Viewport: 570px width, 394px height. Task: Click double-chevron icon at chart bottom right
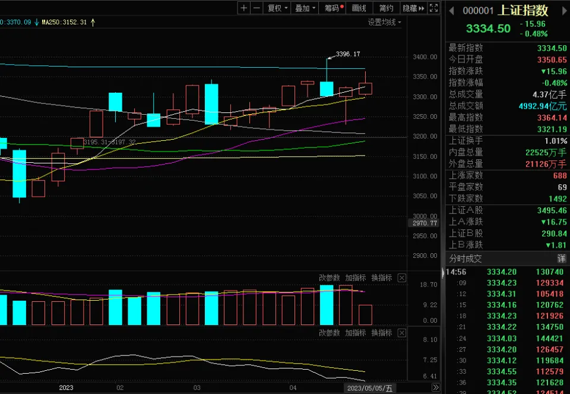pyautogui.click(x=435, y=388)
